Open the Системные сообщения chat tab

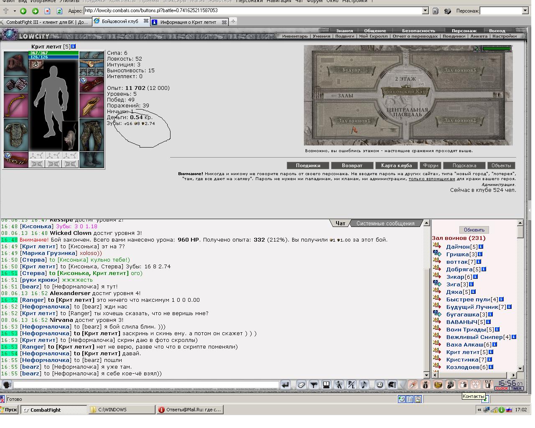(x=385, y=223)
